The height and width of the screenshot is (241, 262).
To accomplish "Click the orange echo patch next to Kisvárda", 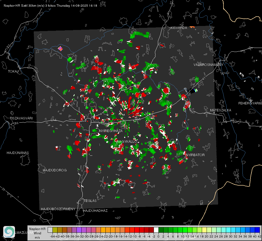I will coord(192,27).
